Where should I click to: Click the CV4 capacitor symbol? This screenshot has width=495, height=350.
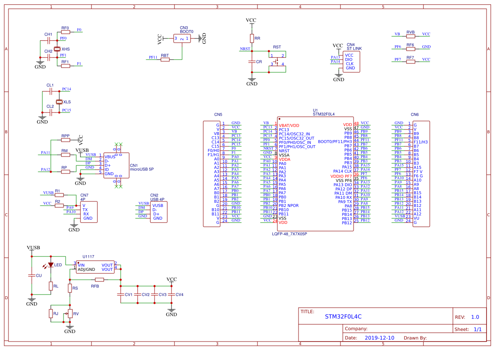pyautogui.click(x=171, y=294)
